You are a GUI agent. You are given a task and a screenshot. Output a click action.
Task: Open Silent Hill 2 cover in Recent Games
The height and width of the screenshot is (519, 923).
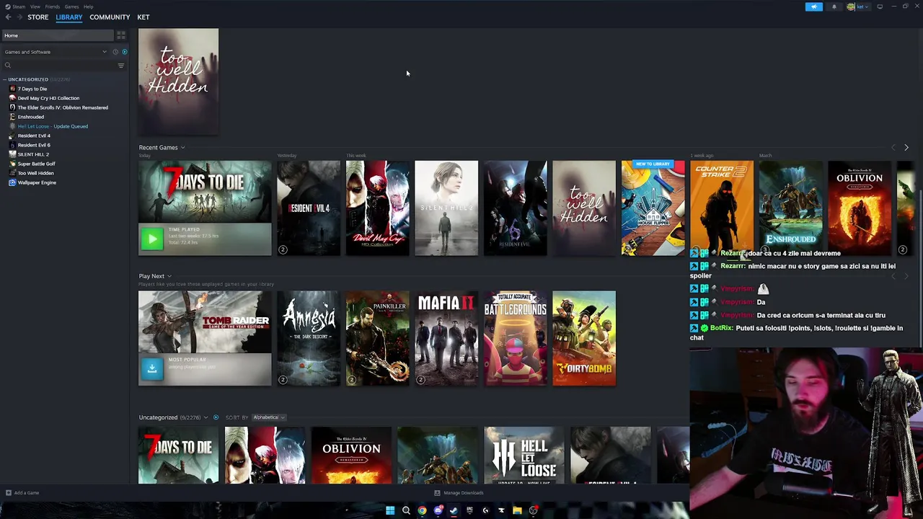click(446, 208)
